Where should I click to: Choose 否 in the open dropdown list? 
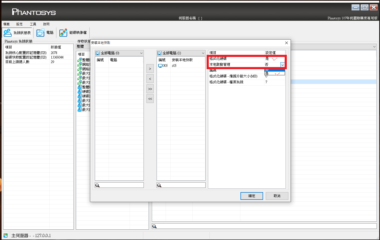pyautogui.click(x=275, y=70)
